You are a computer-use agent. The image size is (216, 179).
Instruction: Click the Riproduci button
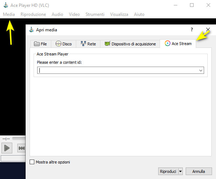click(168, 171)
